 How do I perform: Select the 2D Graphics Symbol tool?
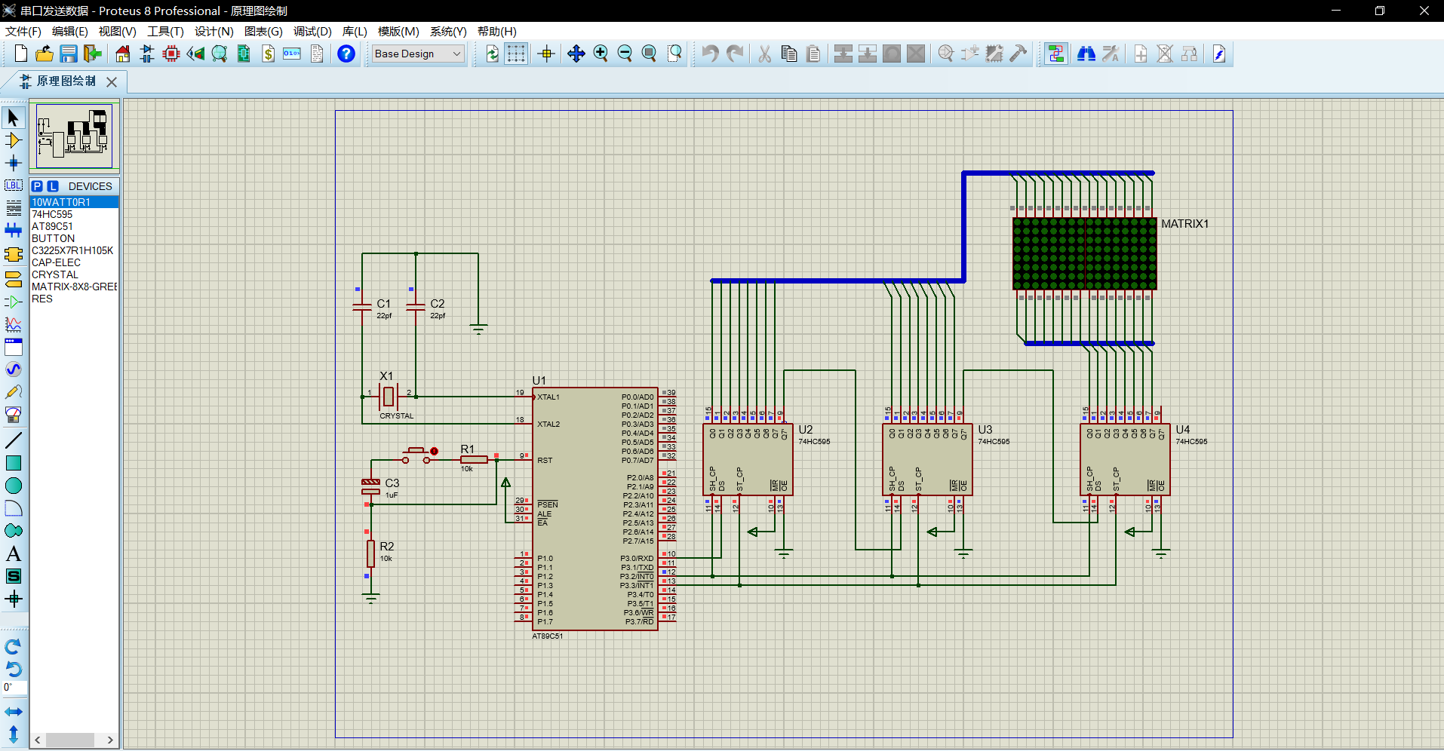pyautogui.click(x=14, y=576)
